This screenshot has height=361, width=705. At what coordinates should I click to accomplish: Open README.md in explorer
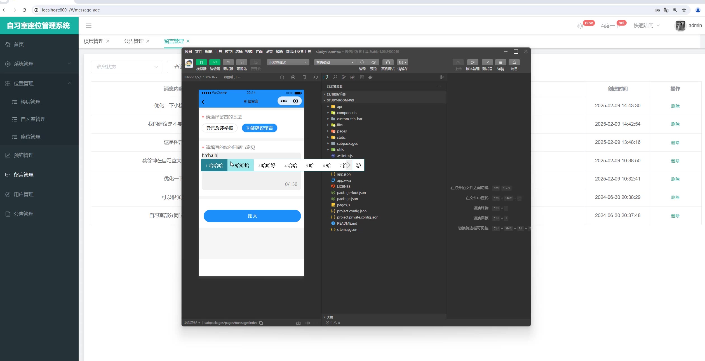tap(347, 223)
